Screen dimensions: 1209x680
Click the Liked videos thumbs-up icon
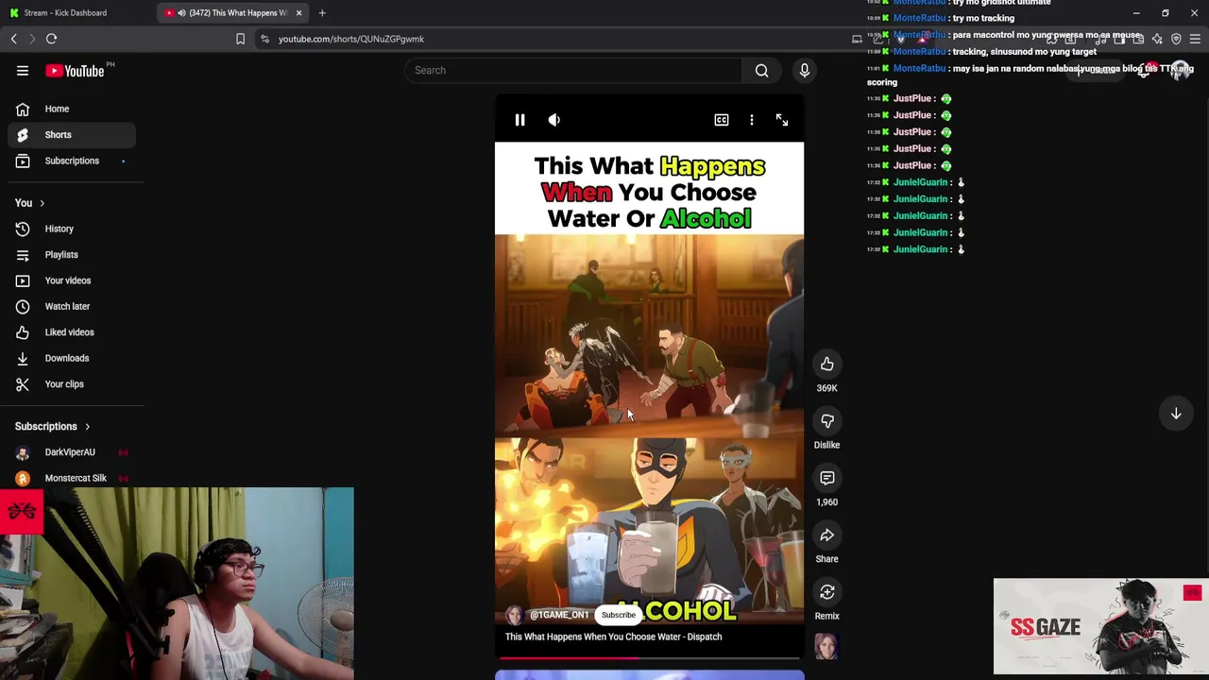[x=23, y=332]
